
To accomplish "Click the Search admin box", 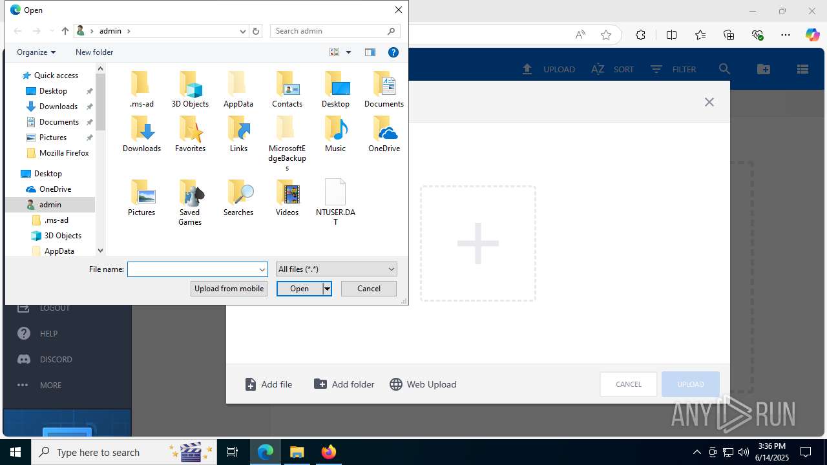I will tap(335, 31).
